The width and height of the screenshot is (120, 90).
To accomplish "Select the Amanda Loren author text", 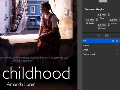I will (x=21, y=84).
